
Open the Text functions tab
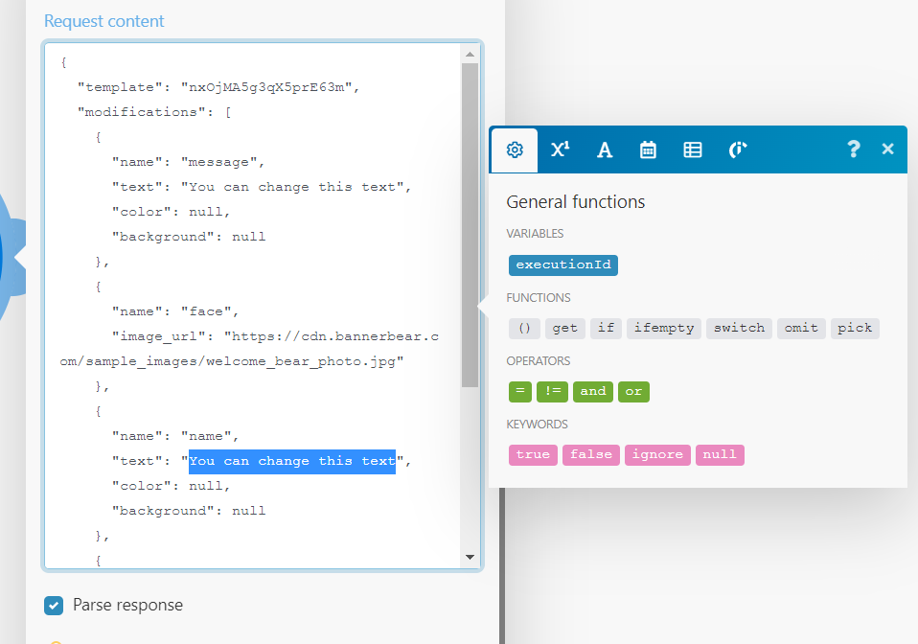tap(605, 149)
